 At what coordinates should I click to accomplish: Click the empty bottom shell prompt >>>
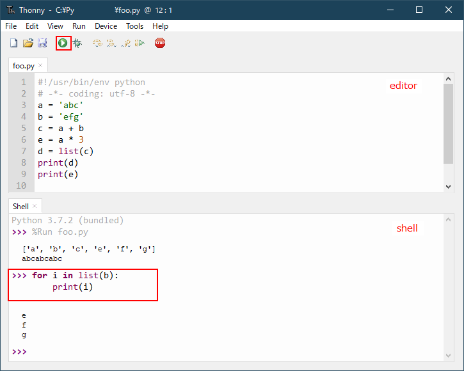pyautogui.click(x=19, y=351)
